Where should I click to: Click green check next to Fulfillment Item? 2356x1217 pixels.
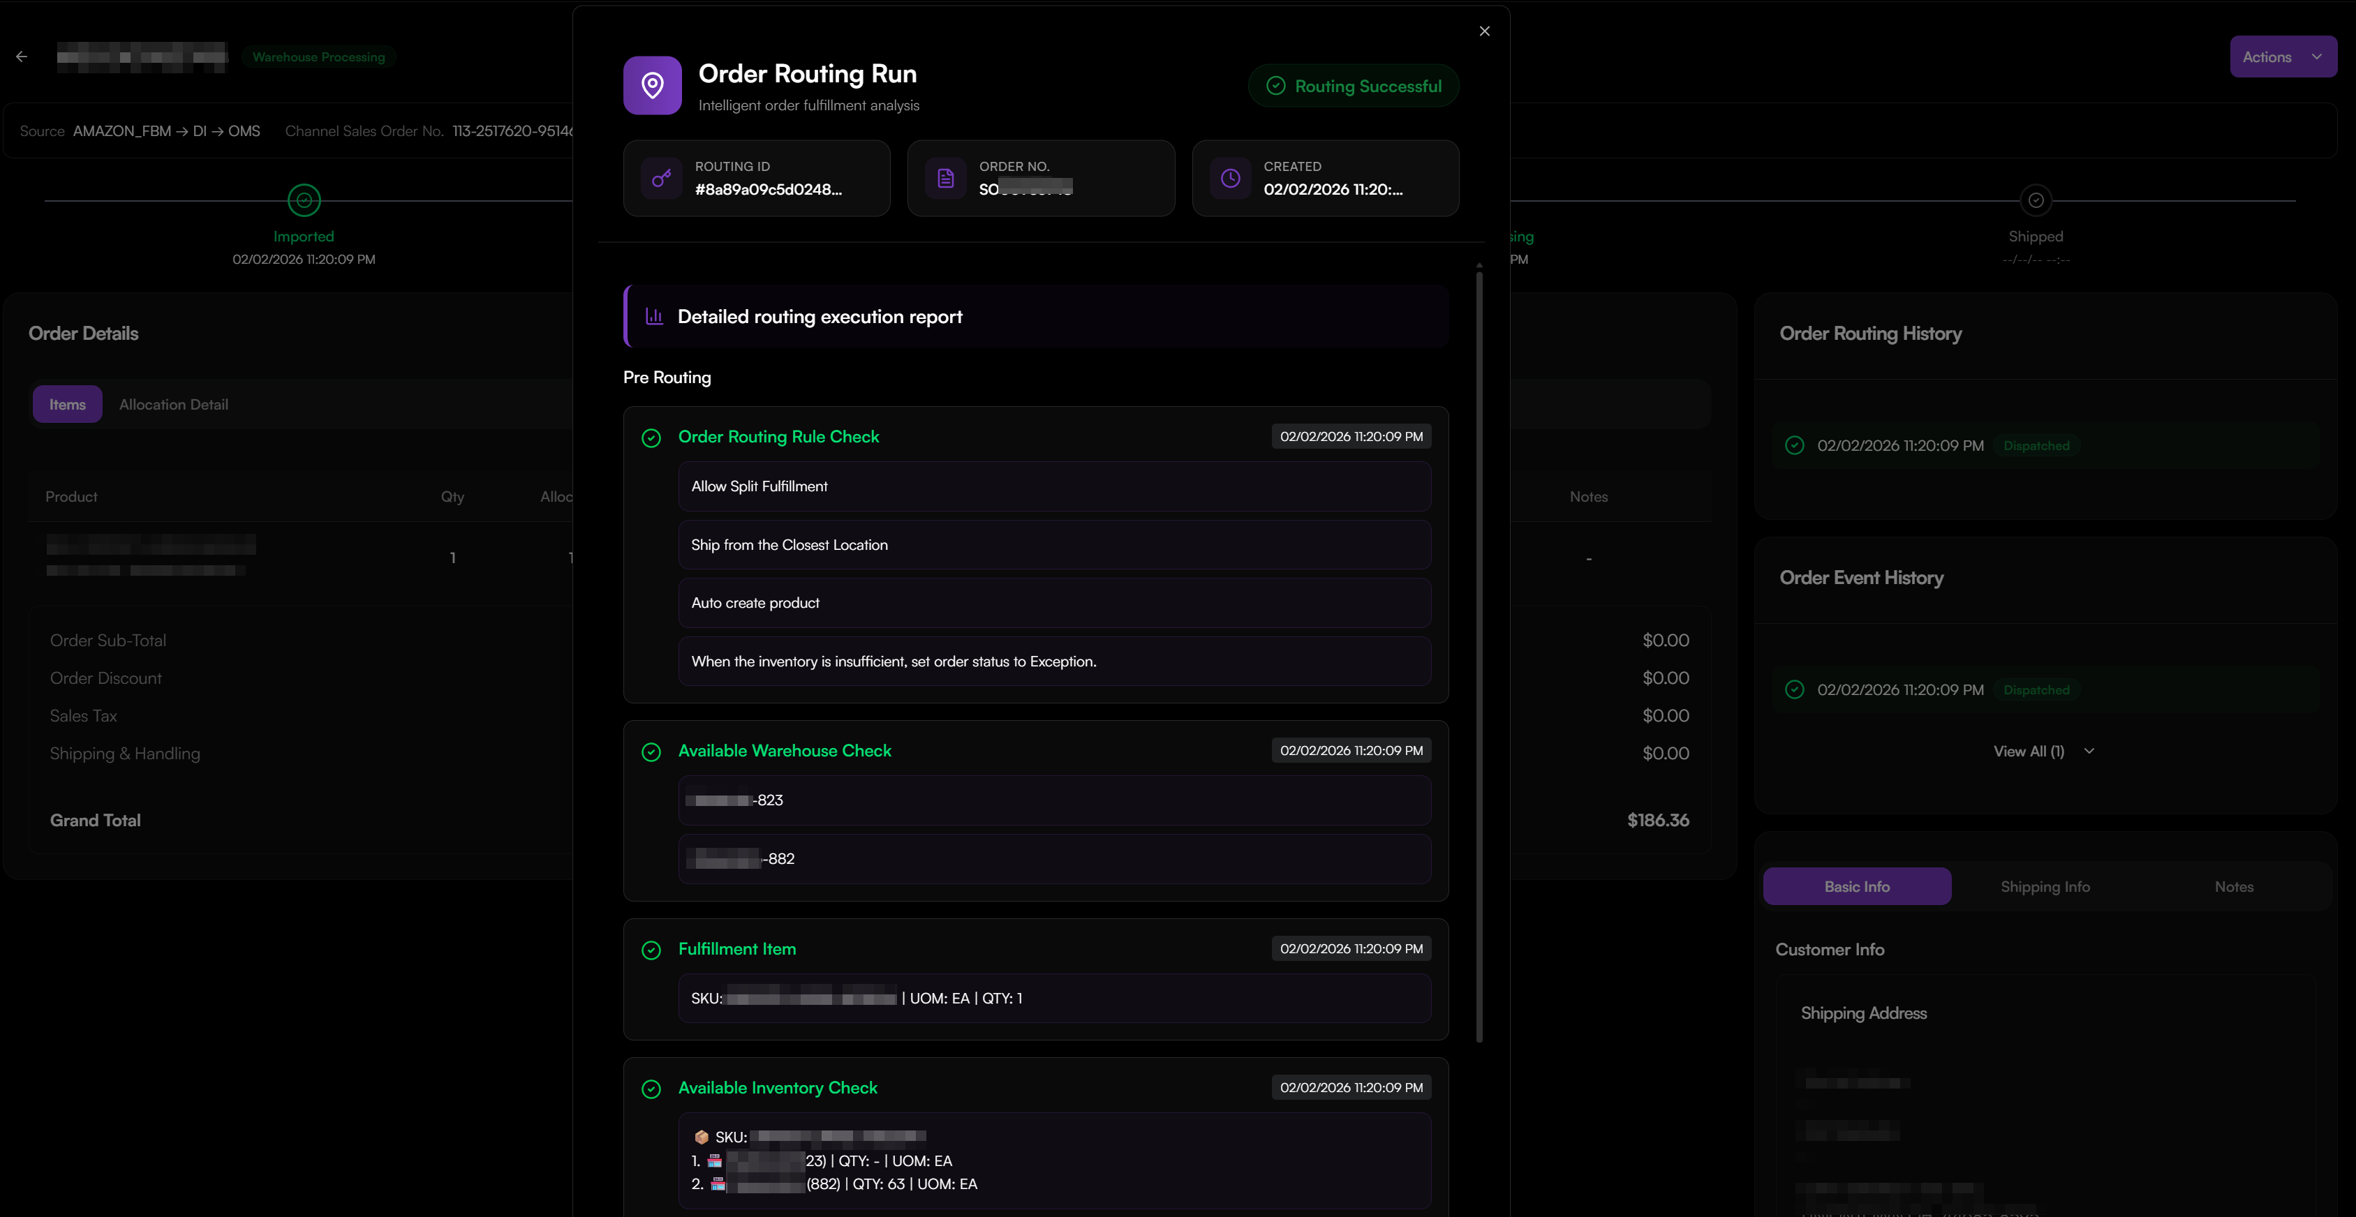[651, 950]
